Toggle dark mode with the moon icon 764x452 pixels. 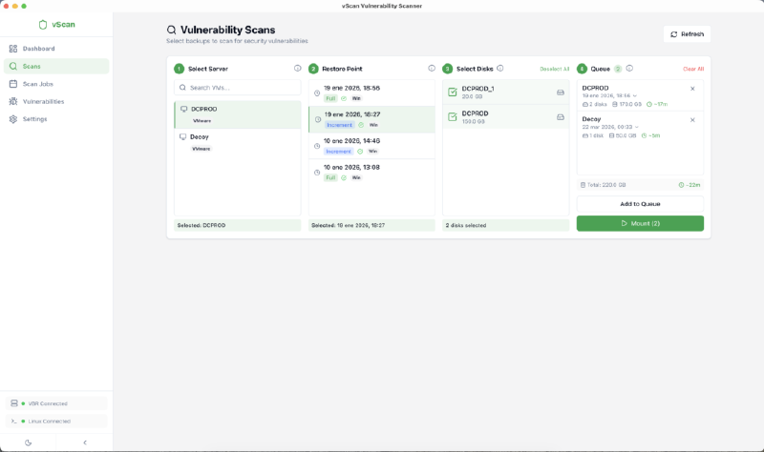tap(29, 442)
